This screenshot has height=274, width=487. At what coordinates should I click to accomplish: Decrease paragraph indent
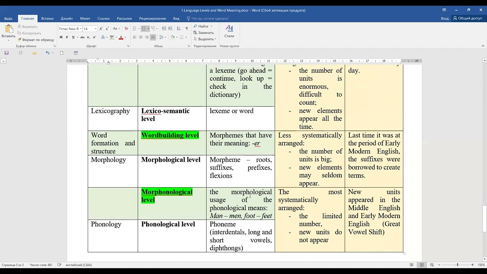(164, 29)
